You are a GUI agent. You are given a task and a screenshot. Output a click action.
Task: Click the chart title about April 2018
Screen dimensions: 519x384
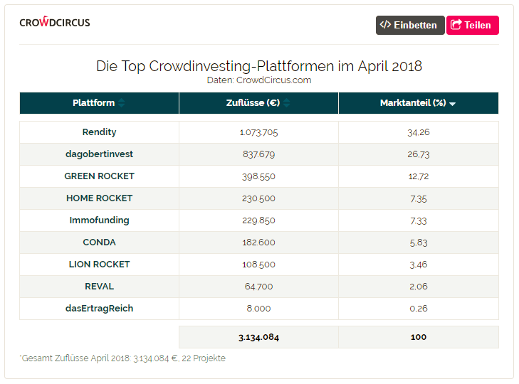coord(259,66)
